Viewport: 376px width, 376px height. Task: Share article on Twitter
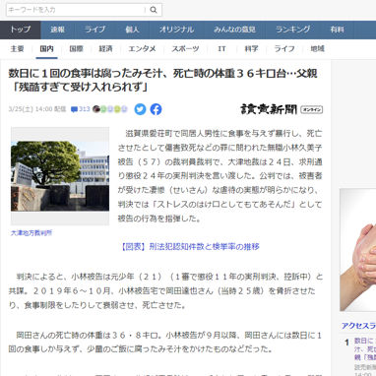pyautogui.click(x=140, y=109)
